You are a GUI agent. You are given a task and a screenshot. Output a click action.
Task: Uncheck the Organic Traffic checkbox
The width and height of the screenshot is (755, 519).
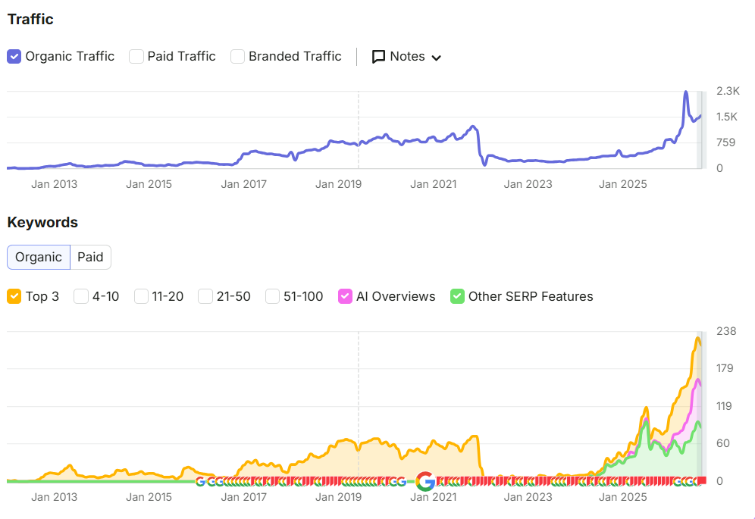[x=14, y=56]
